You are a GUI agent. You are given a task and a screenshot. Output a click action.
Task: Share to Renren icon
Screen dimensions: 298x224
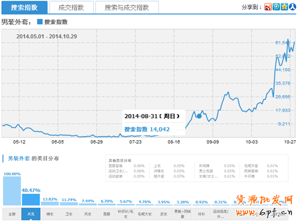(x=293, y=7)
